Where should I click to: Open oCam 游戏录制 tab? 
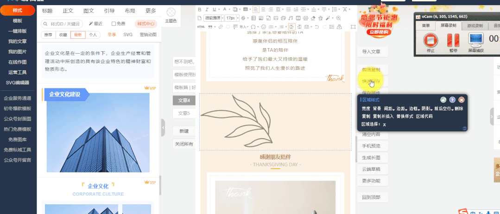click(x=475, y=25)
